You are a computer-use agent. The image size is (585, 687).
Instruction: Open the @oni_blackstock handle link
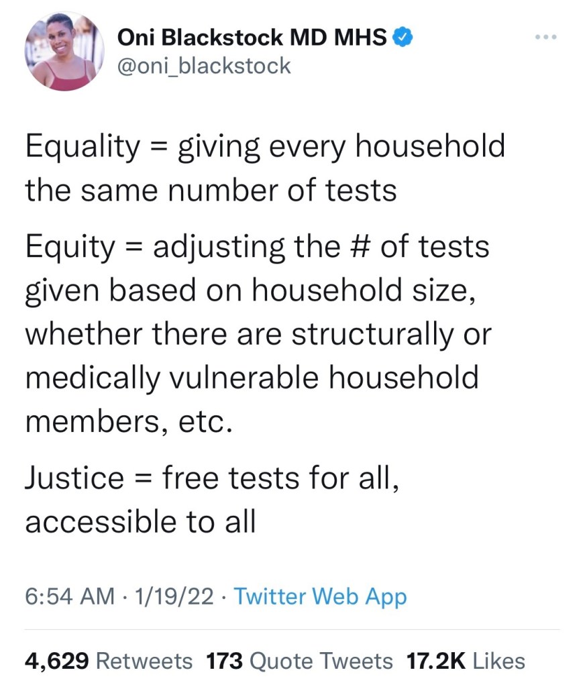(x=204, y=66)
